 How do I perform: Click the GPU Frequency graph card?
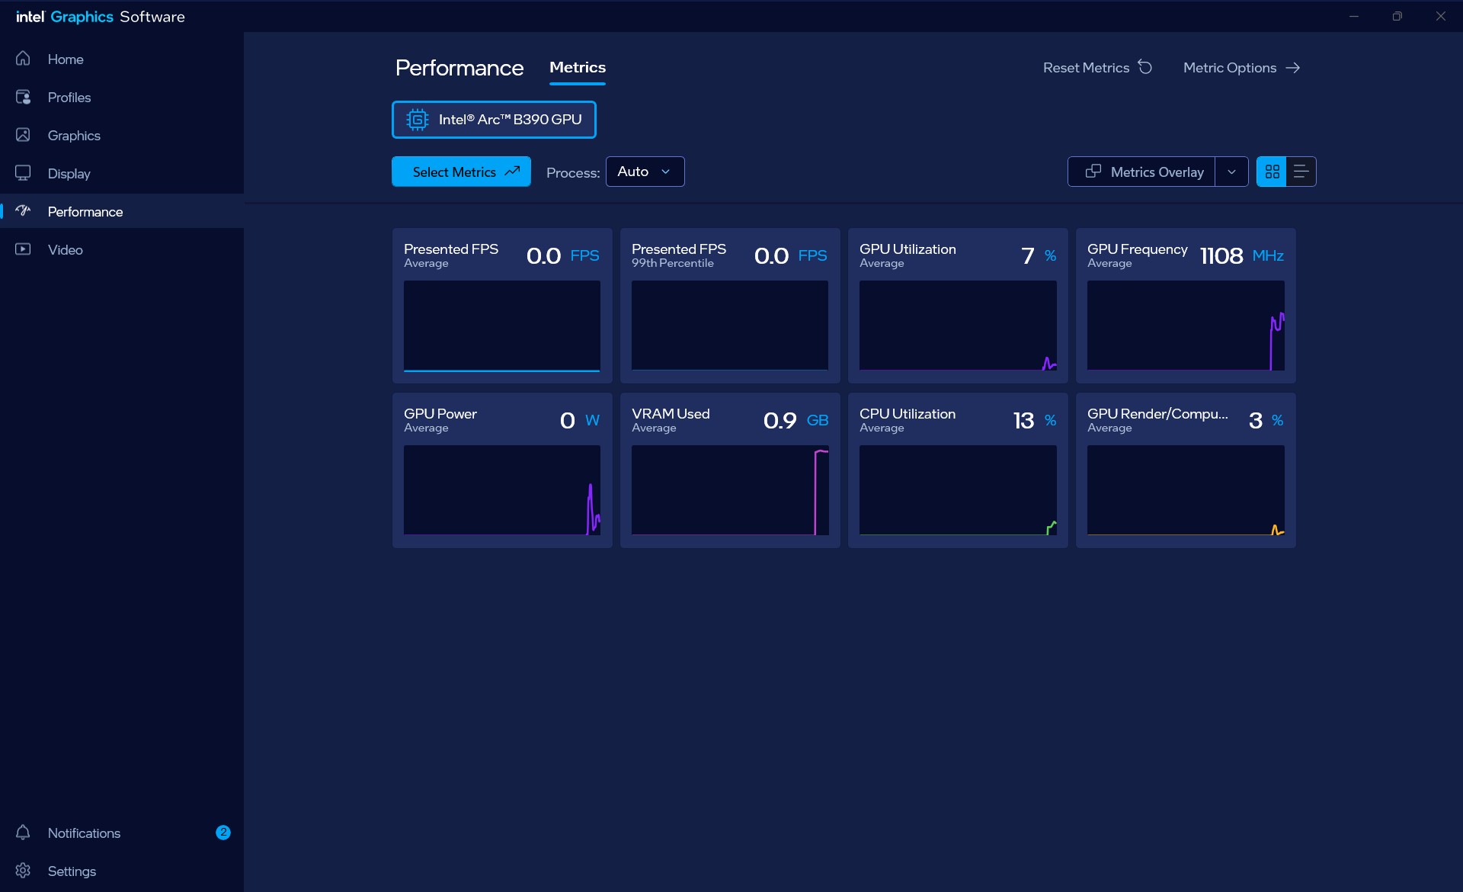[1186, 306]
